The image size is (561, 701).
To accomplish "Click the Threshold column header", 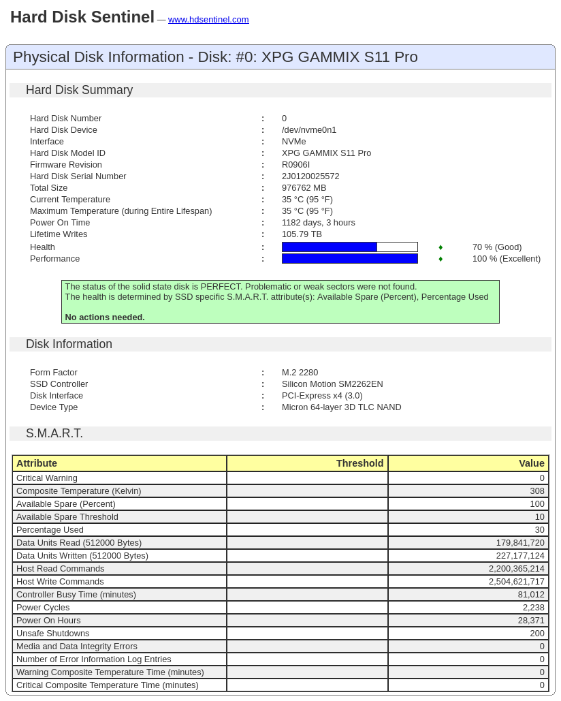I will click(307, 463).
